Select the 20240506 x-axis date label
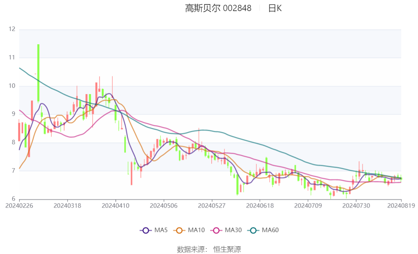 click(x=163, y=206)
